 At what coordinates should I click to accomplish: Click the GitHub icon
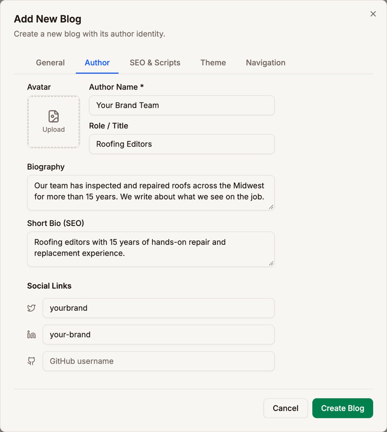click(31, 361)
